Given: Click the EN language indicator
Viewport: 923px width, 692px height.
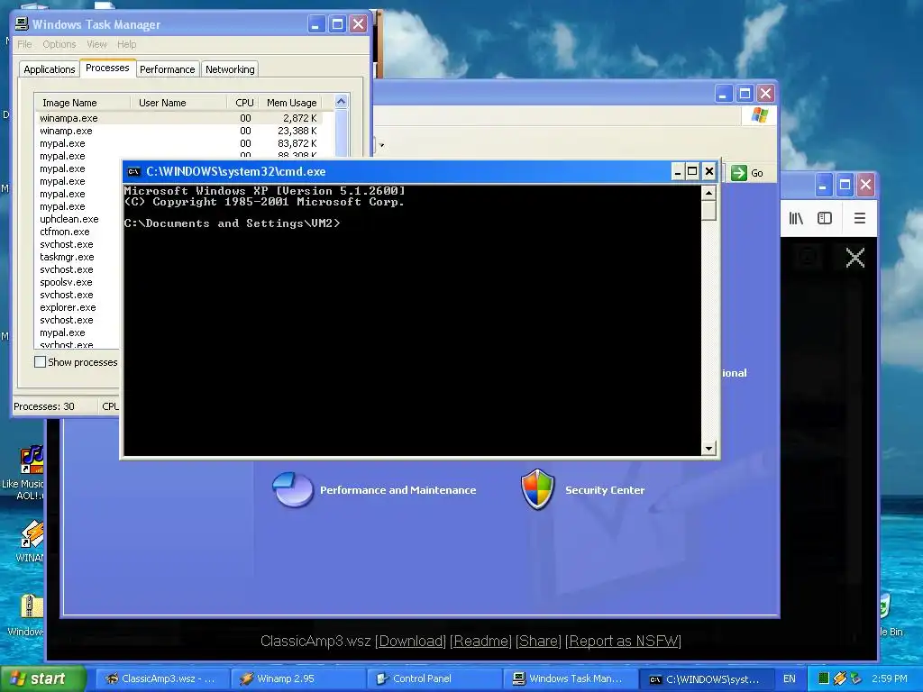Looking at the screenshot, I should point(790,678).
